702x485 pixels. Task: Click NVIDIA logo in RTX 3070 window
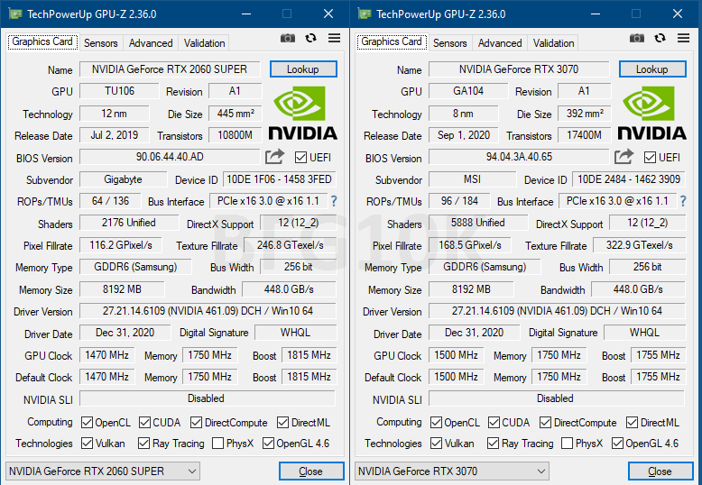651,113
